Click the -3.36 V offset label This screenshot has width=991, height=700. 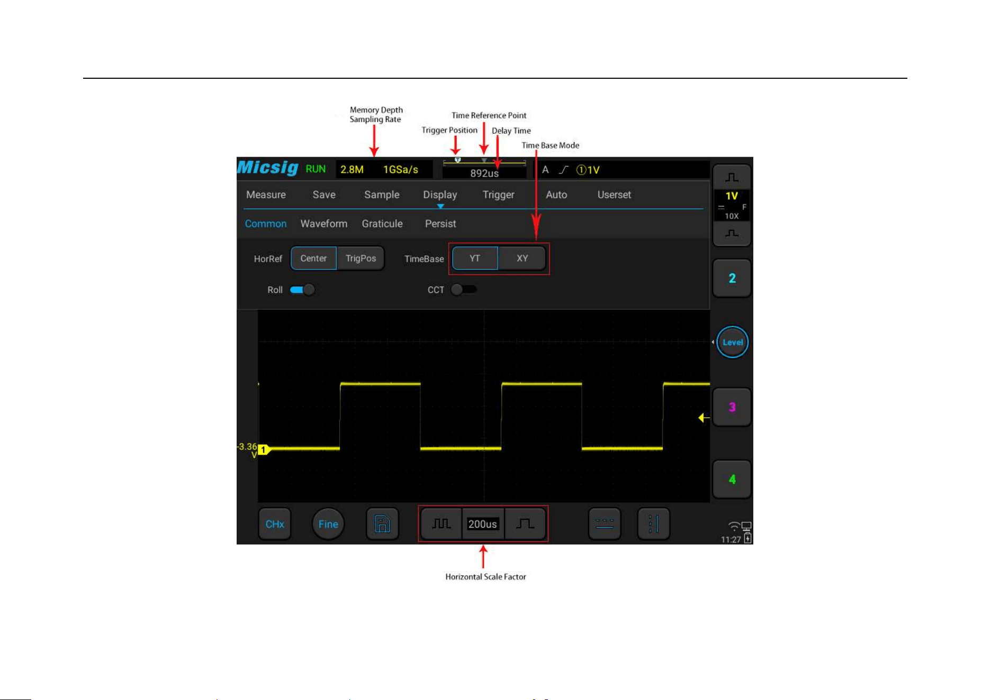click(x=247, y=450)
